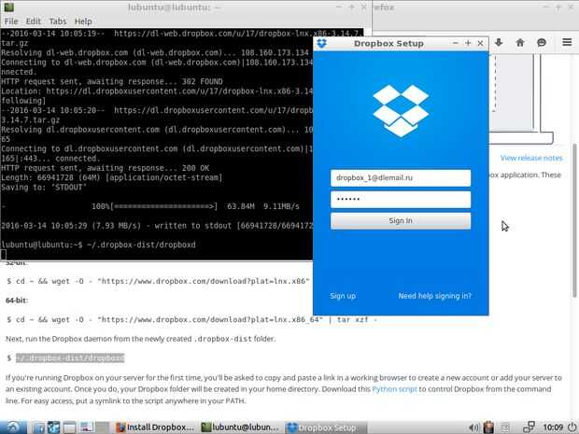Open View release notes link
The height and width of the screenshot is (434, 579).
[531, 158]
